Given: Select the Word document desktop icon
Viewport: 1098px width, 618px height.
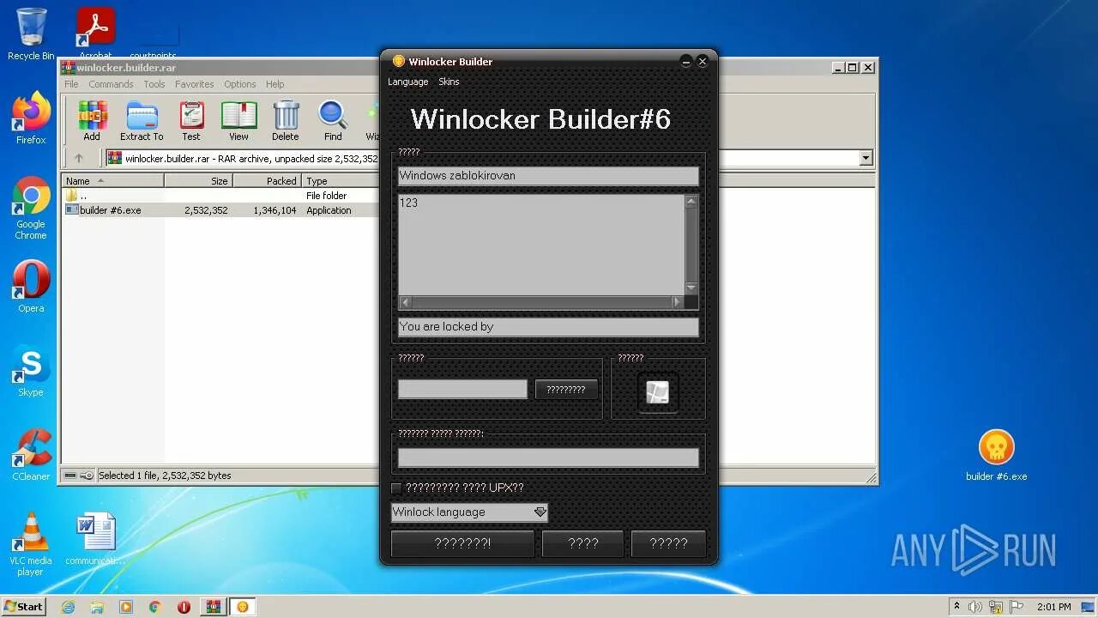Looking at the screenshot, I should [95, 539].
